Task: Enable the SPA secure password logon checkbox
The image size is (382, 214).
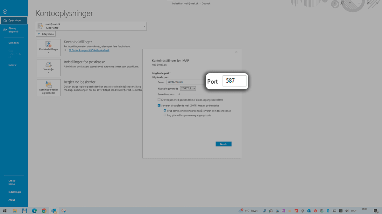Action: pyautogui.click(x=159, y=100)
